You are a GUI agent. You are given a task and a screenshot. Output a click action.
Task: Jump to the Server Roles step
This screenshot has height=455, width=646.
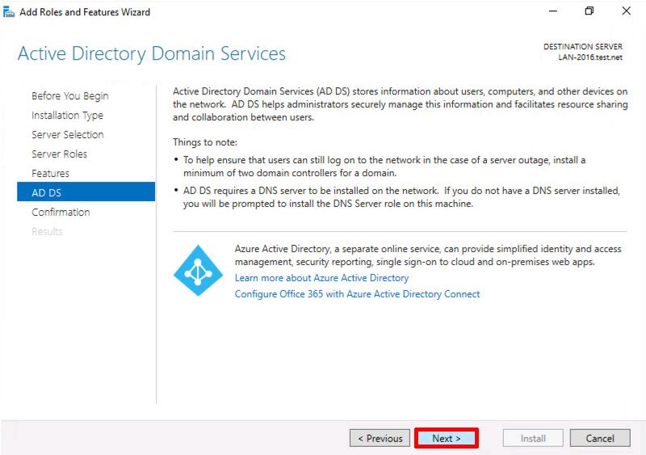[59, 154]
